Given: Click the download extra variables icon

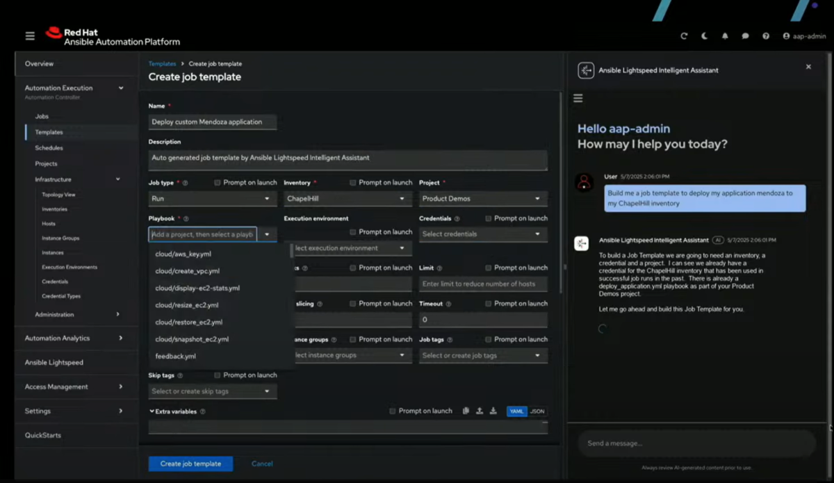Looking at the screenshot, I should pyautogui.click(x=493, y=411).
